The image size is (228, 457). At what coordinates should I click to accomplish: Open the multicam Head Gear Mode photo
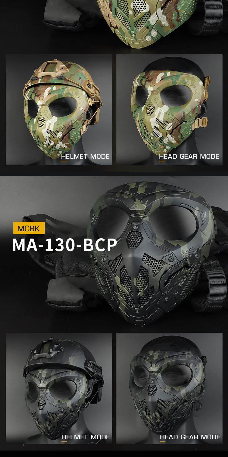[169, 110]
